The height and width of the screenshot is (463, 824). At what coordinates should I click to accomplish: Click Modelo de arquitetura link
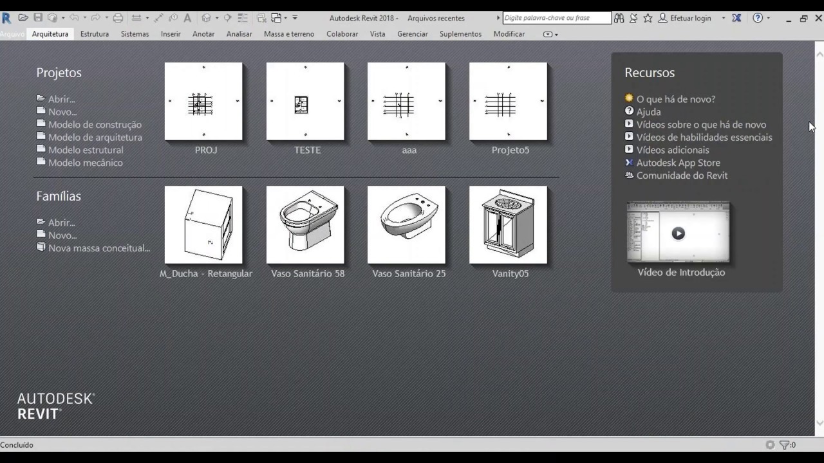pyautogui.click(x=95, y=137)
